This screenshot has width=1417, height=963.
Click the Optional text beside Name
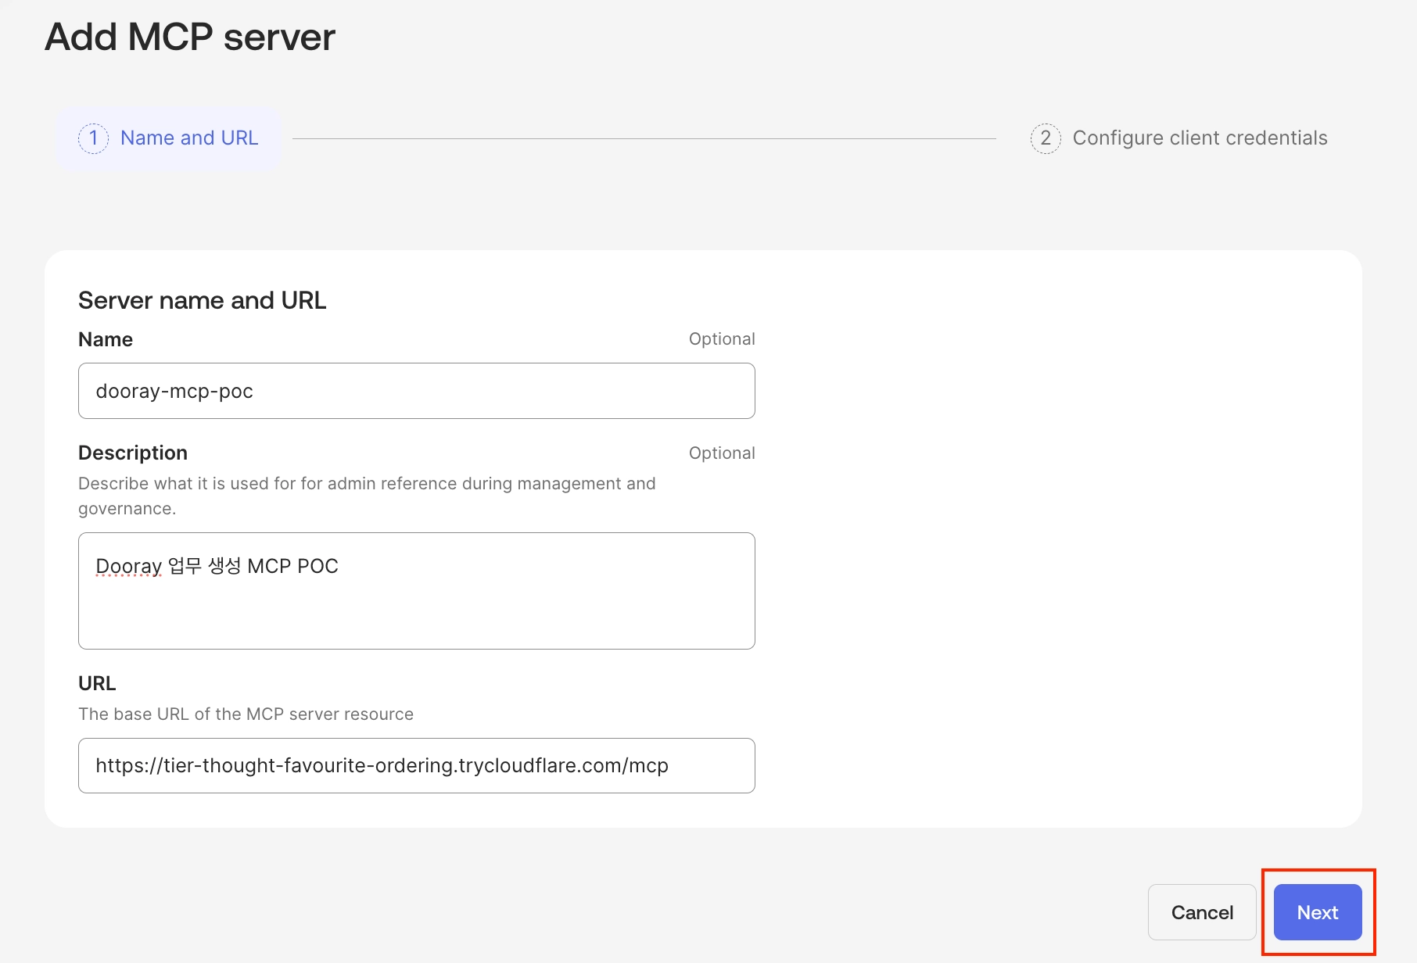pyautogui.click(x=722, y=339)
